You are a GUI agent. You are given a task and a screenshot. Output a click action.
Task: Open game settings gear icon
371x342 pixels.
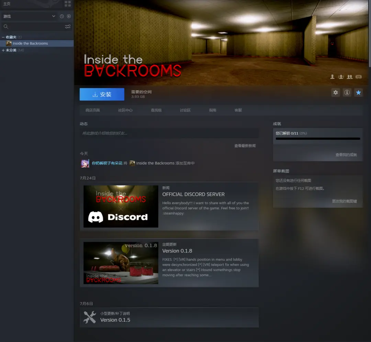[336, 92]
